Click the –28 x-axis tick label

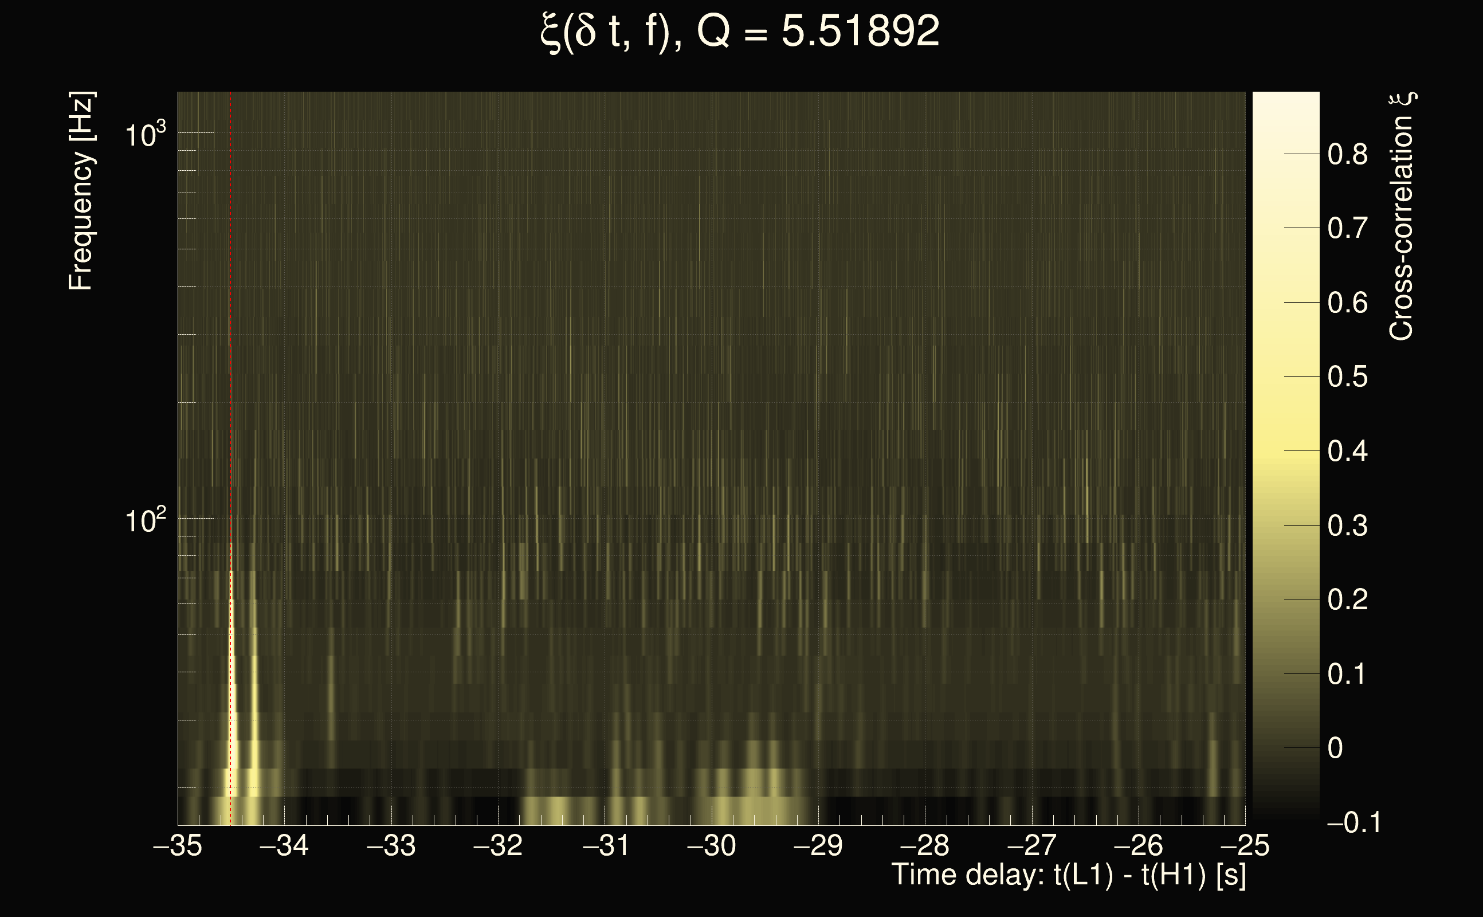coord(925,845)
